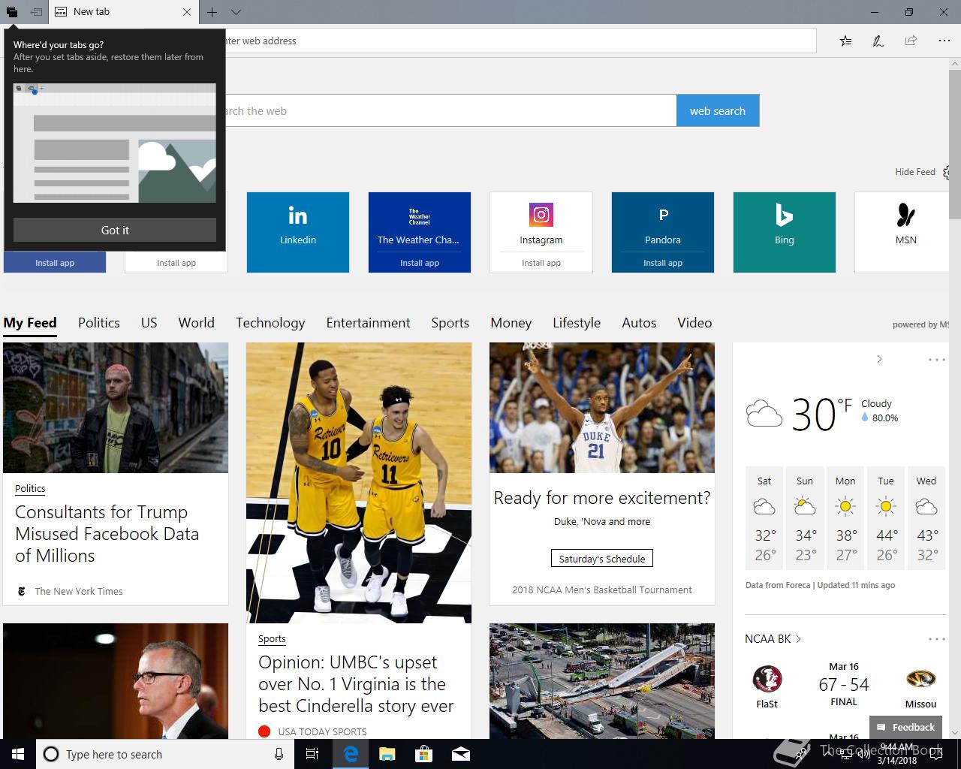Switch to the Video feed tab
Viewport: 961px width, 769px height.
click(x=694, y=323)
